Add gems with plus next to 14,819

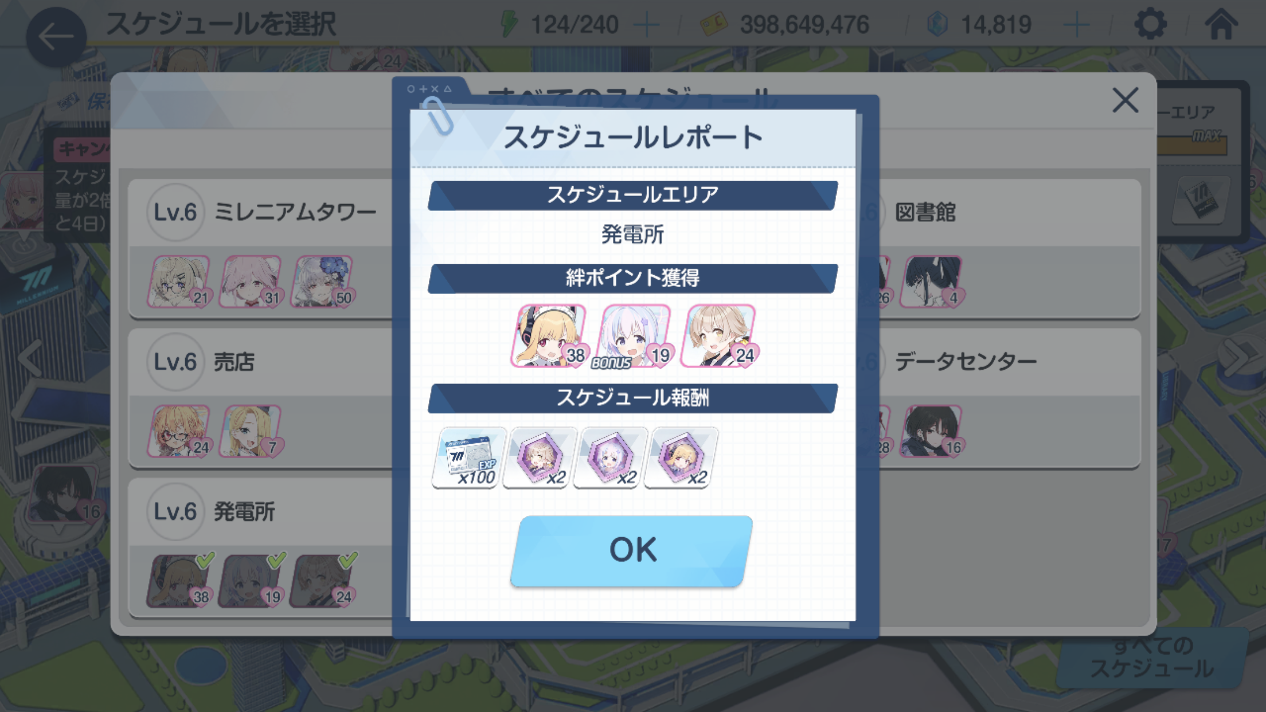1076,25
